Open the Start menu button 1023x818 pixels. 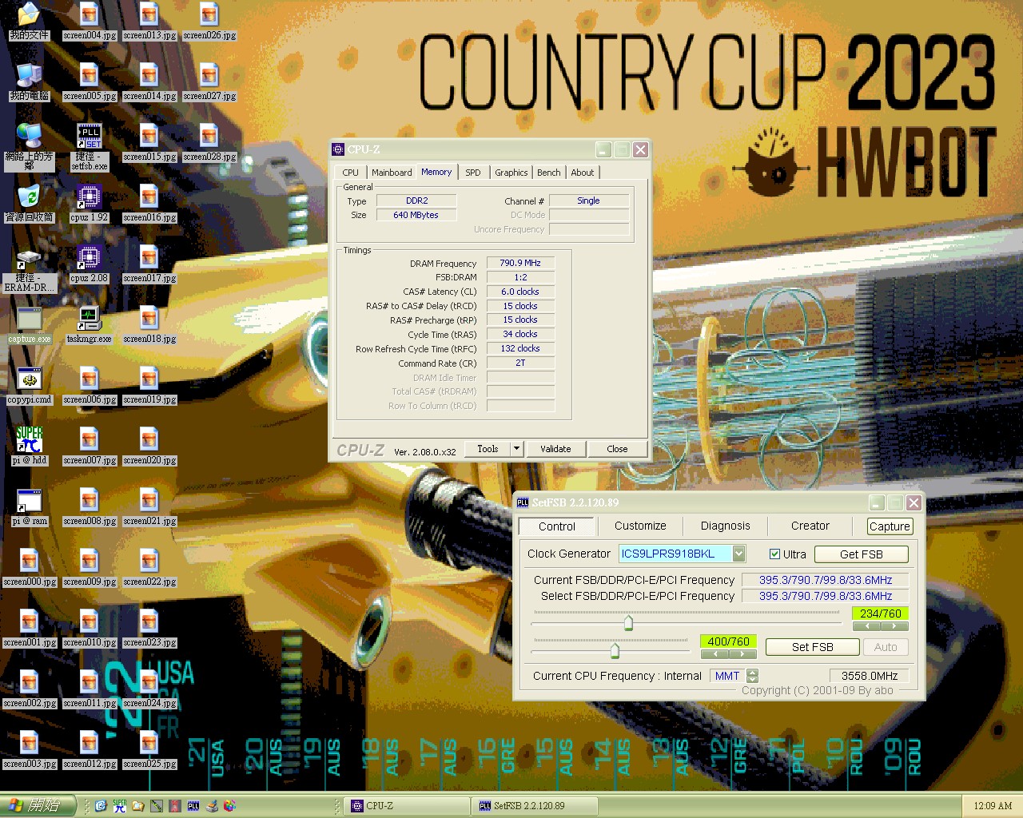(x=38, y=805)
